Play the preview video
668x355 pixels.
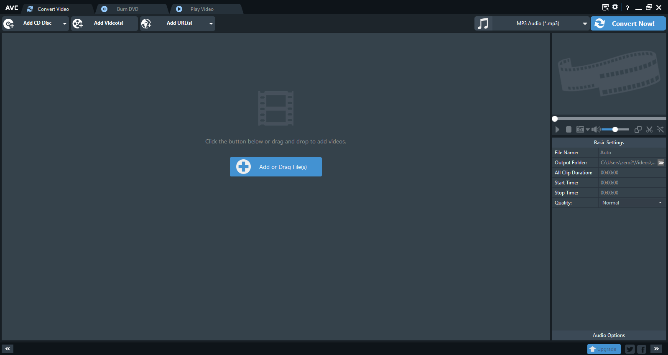click(557, 130)
